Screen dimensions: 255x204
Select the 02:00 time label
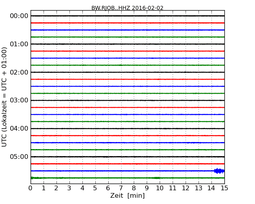(x=19, y=72)
